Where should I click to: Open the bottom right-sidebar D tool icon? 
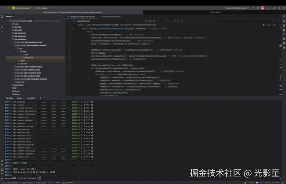(284, 48)
